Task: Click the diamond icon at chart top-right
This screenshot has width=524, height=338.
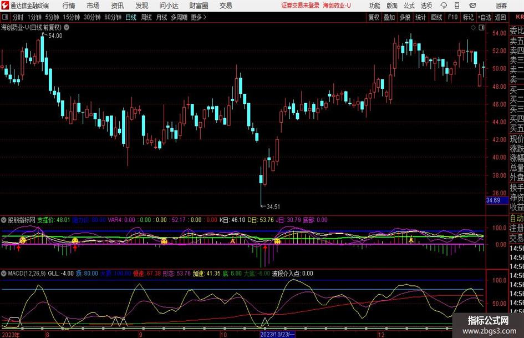Action: (x=473, y=28)
